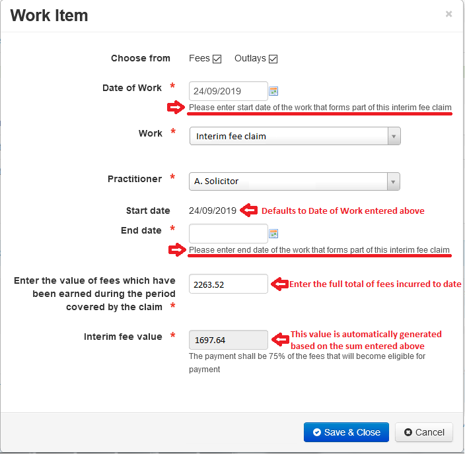Click the fees earned value field 2263.52
465x454 pixels.
click(229, 284)
